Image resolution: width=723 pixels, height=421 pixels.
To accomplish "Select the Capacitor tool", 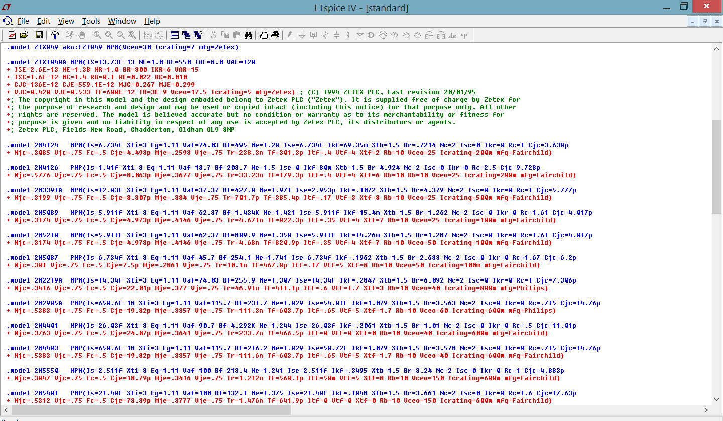I will [337, 35].
